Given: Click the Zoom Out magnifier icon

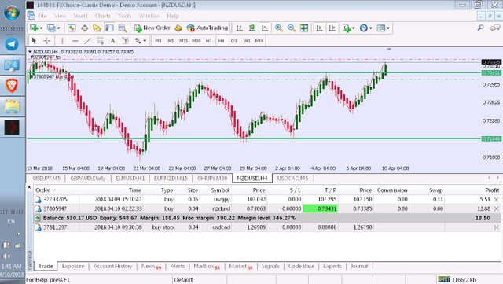Looking at the screenshot, I should coord(292,28).
